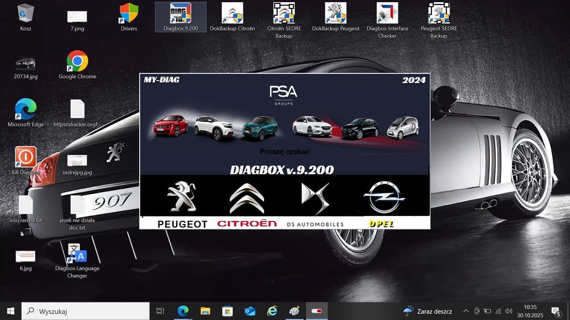Launch Google Chrome from desktop
Image resolution: width=570 pixels, height=320 pixels.
pyautogui.click(x=77, y=65)
